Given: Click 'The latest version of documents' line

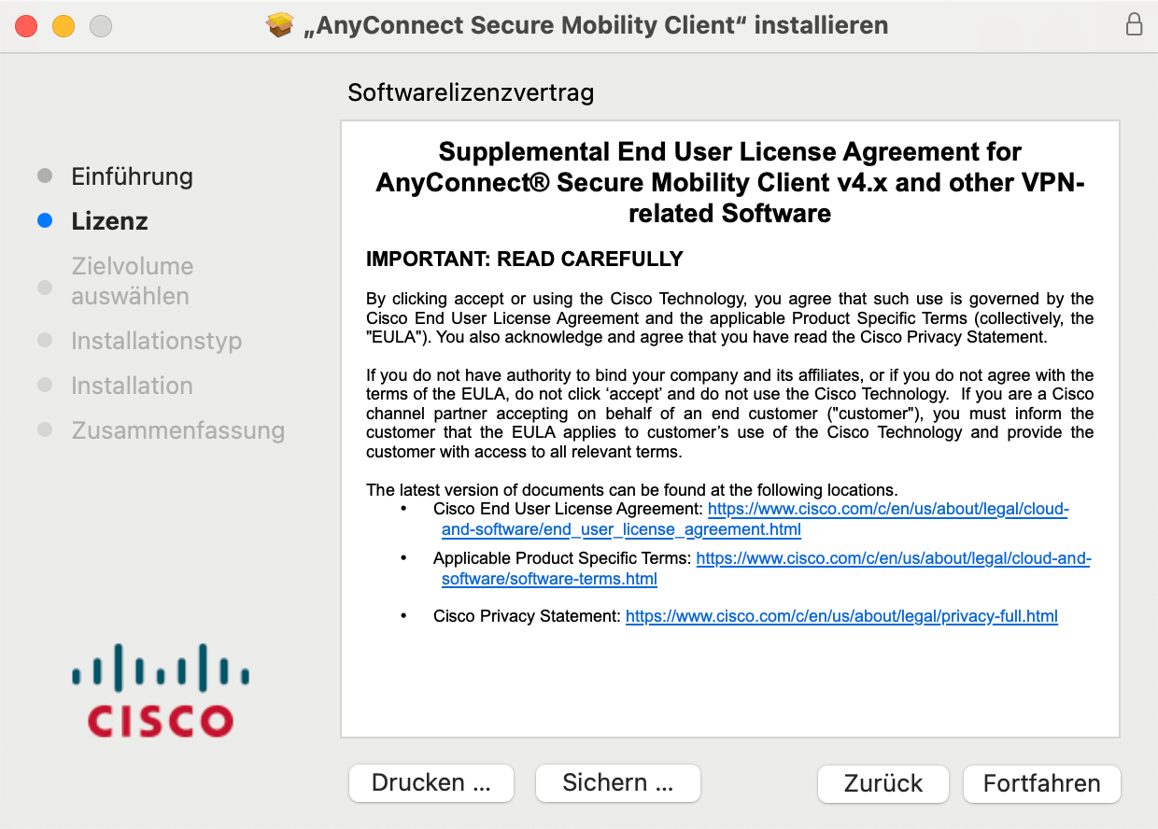Looking at the screenshot, I should [631, 490].
